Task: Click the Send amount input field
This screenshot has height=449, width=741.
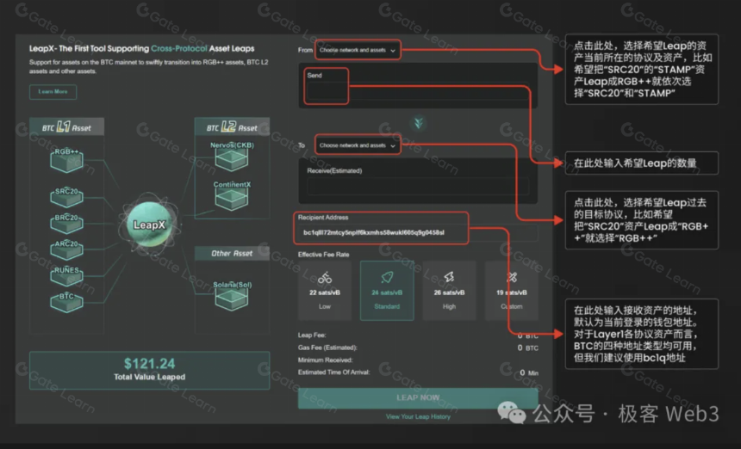Action: tap(418, 91)
